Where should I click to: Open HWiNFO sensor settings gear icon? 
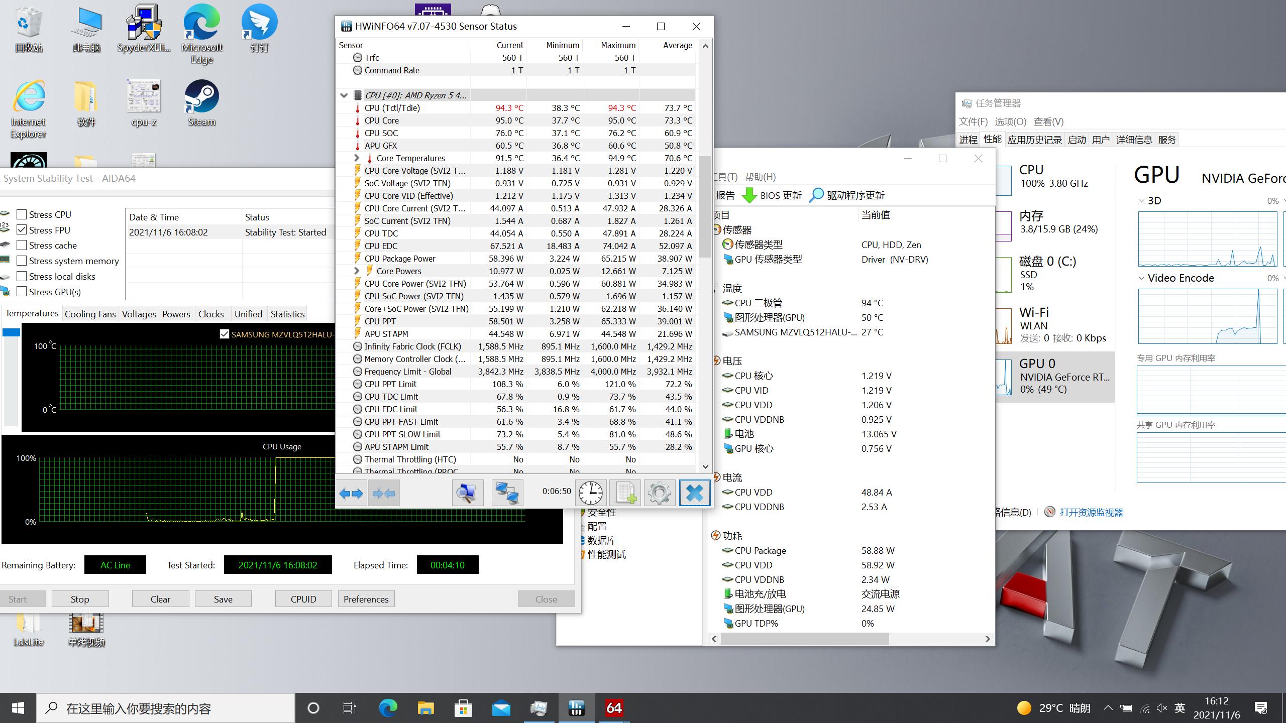click(659, 493)
